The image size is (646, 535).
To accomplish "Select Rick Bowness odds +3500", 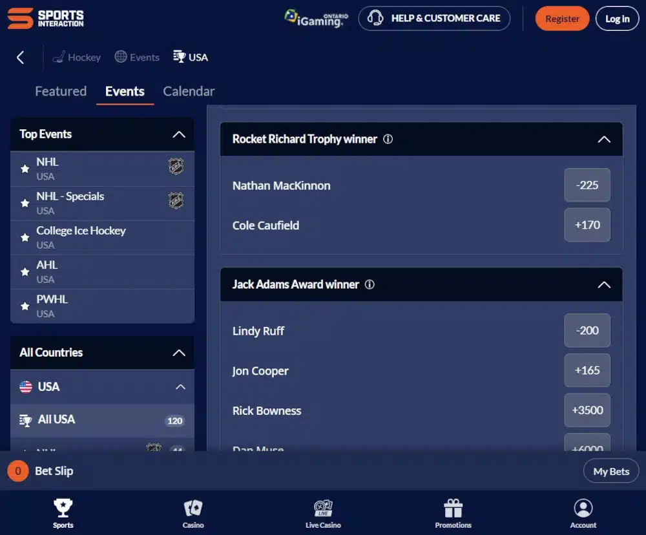I will (x=587, y=410).
